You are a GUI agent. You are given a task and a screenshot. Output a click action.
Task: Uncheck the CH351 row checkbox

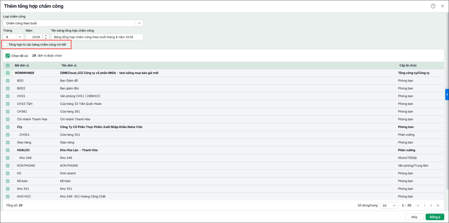(x=8, y=135)
